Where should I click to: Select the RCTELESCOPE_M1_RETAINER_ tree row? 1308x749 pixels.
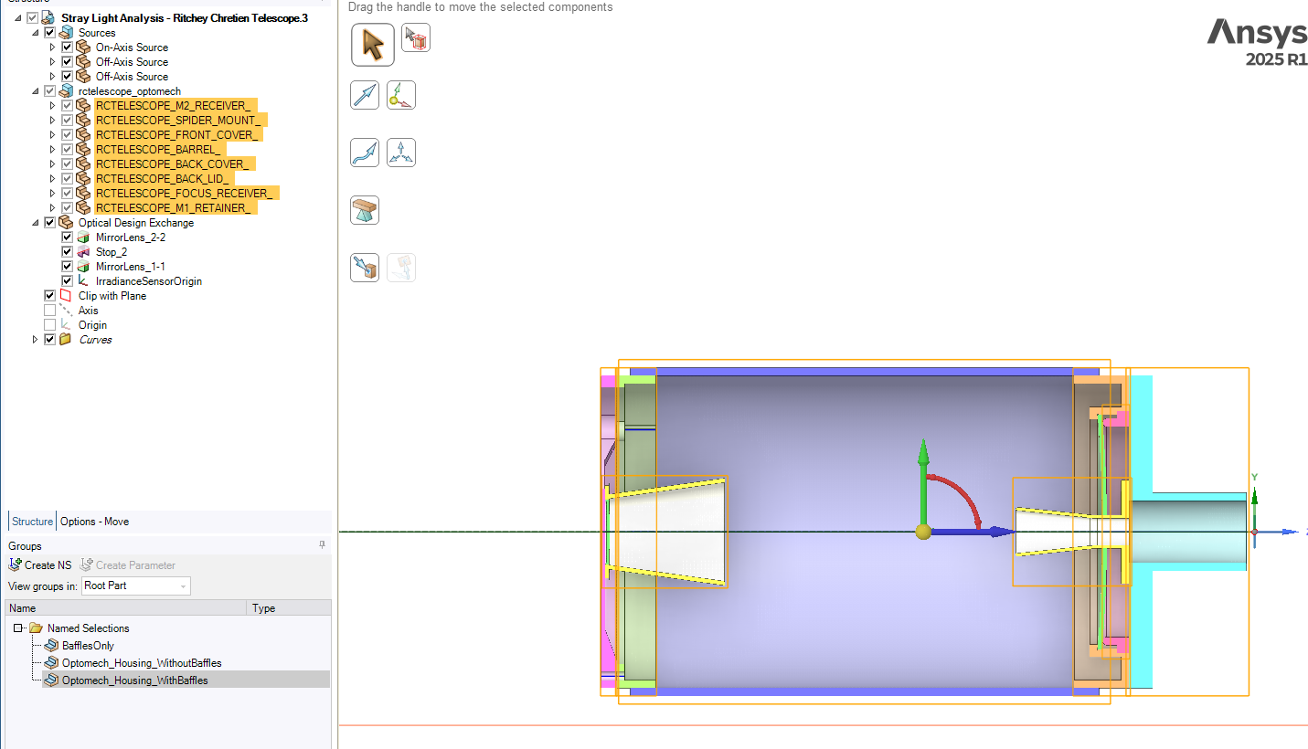(175, 208)
